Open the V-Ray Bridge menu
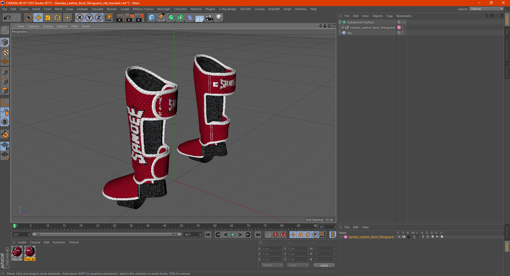The image size is (510, 276). click(228, 9)
